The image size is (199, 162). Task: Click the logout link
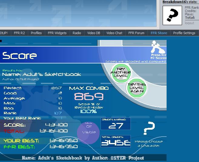189,23
